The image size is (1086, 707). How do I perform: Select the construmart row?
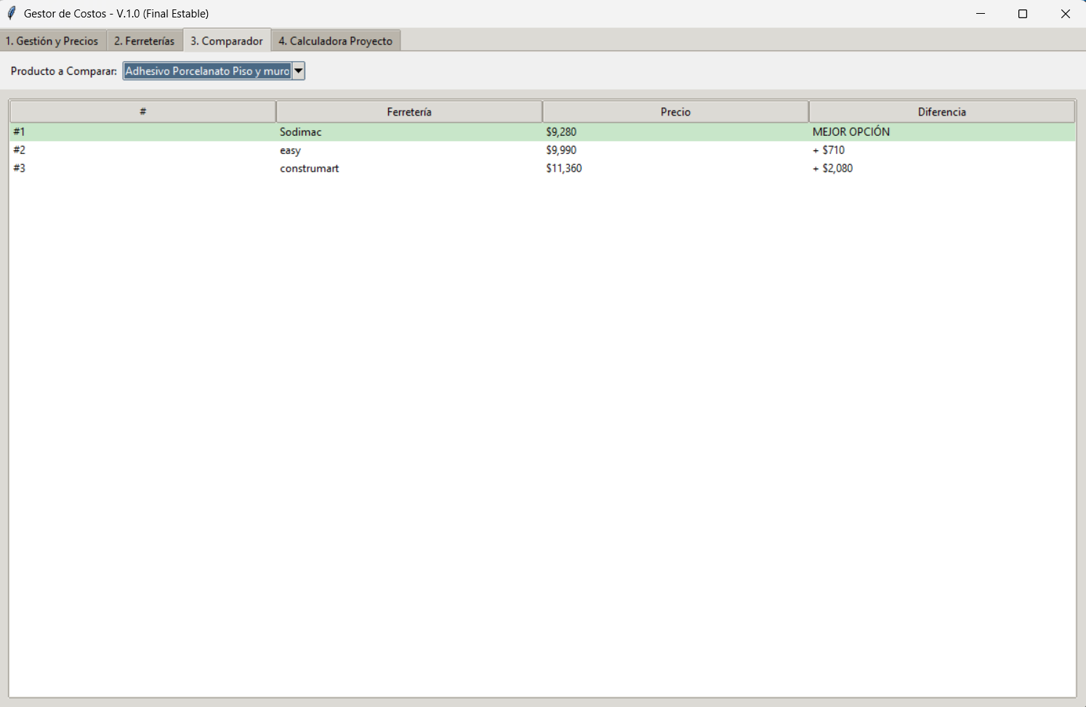(x=309, y=169)
